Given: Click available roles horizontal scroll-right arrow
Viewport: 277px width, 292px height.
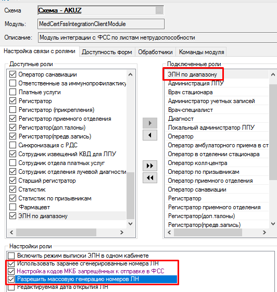Looking at the screenshot, I should point(122,232).
